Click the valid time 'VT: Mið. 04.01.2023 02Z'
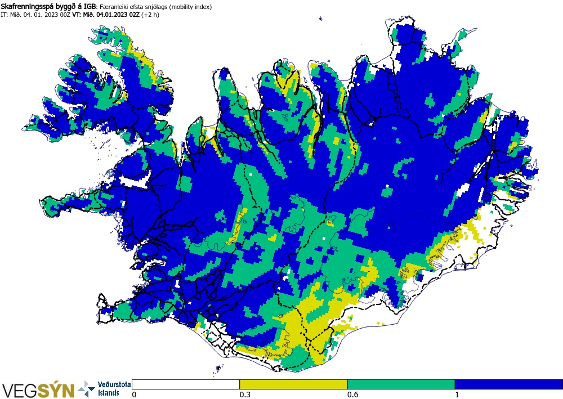This screenshot has height=399, width=563. pos(106,15)
